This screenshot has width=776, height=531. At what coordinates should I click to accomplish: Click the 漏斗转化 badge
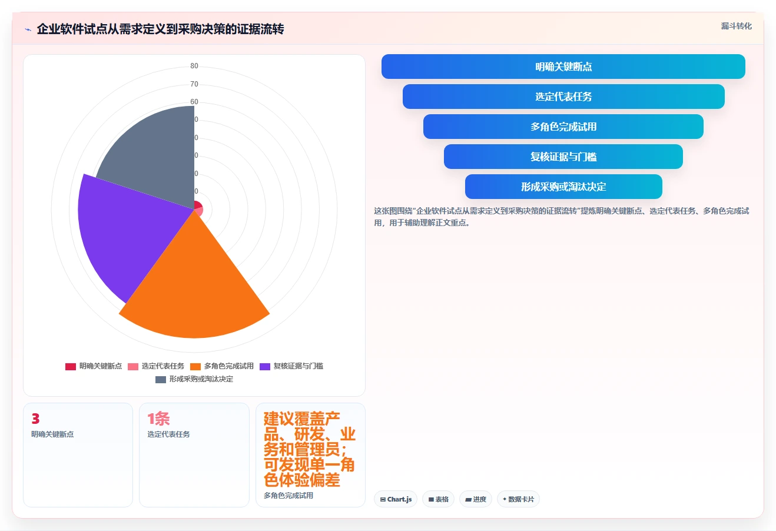click(x=736, y=26)
